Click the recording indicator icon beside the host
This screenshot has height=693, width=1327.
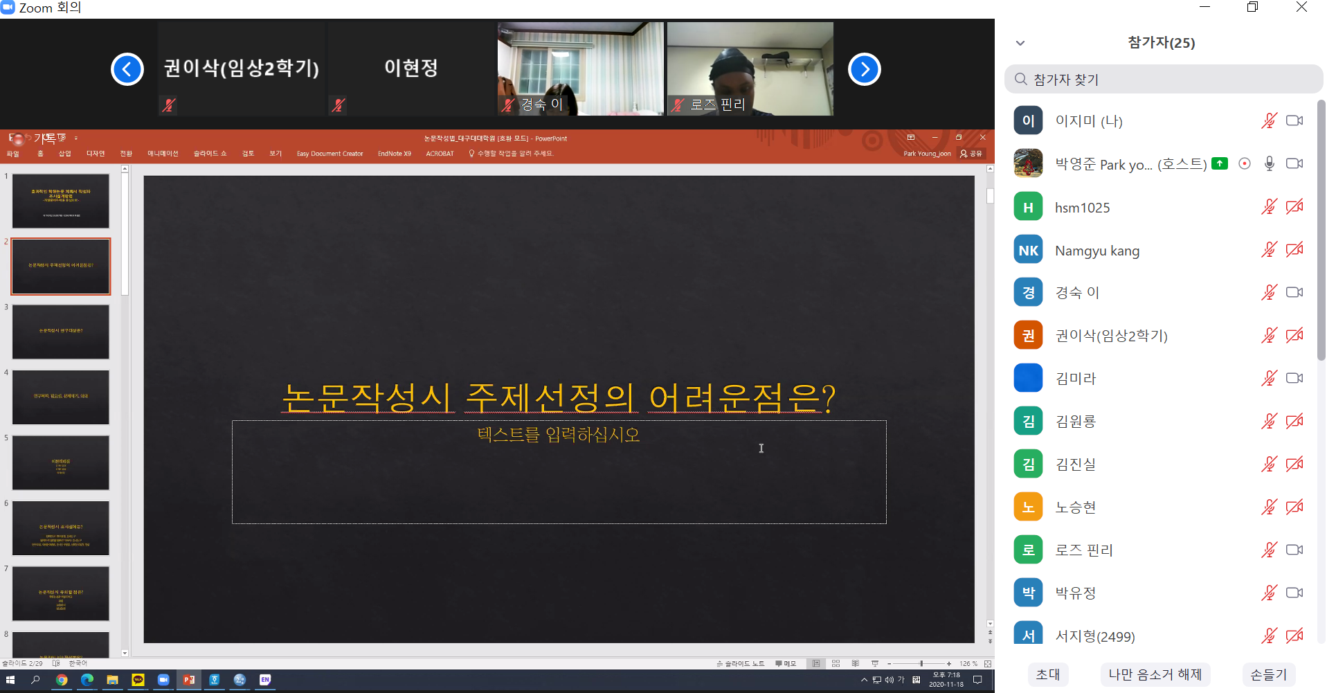point(1245,164)
